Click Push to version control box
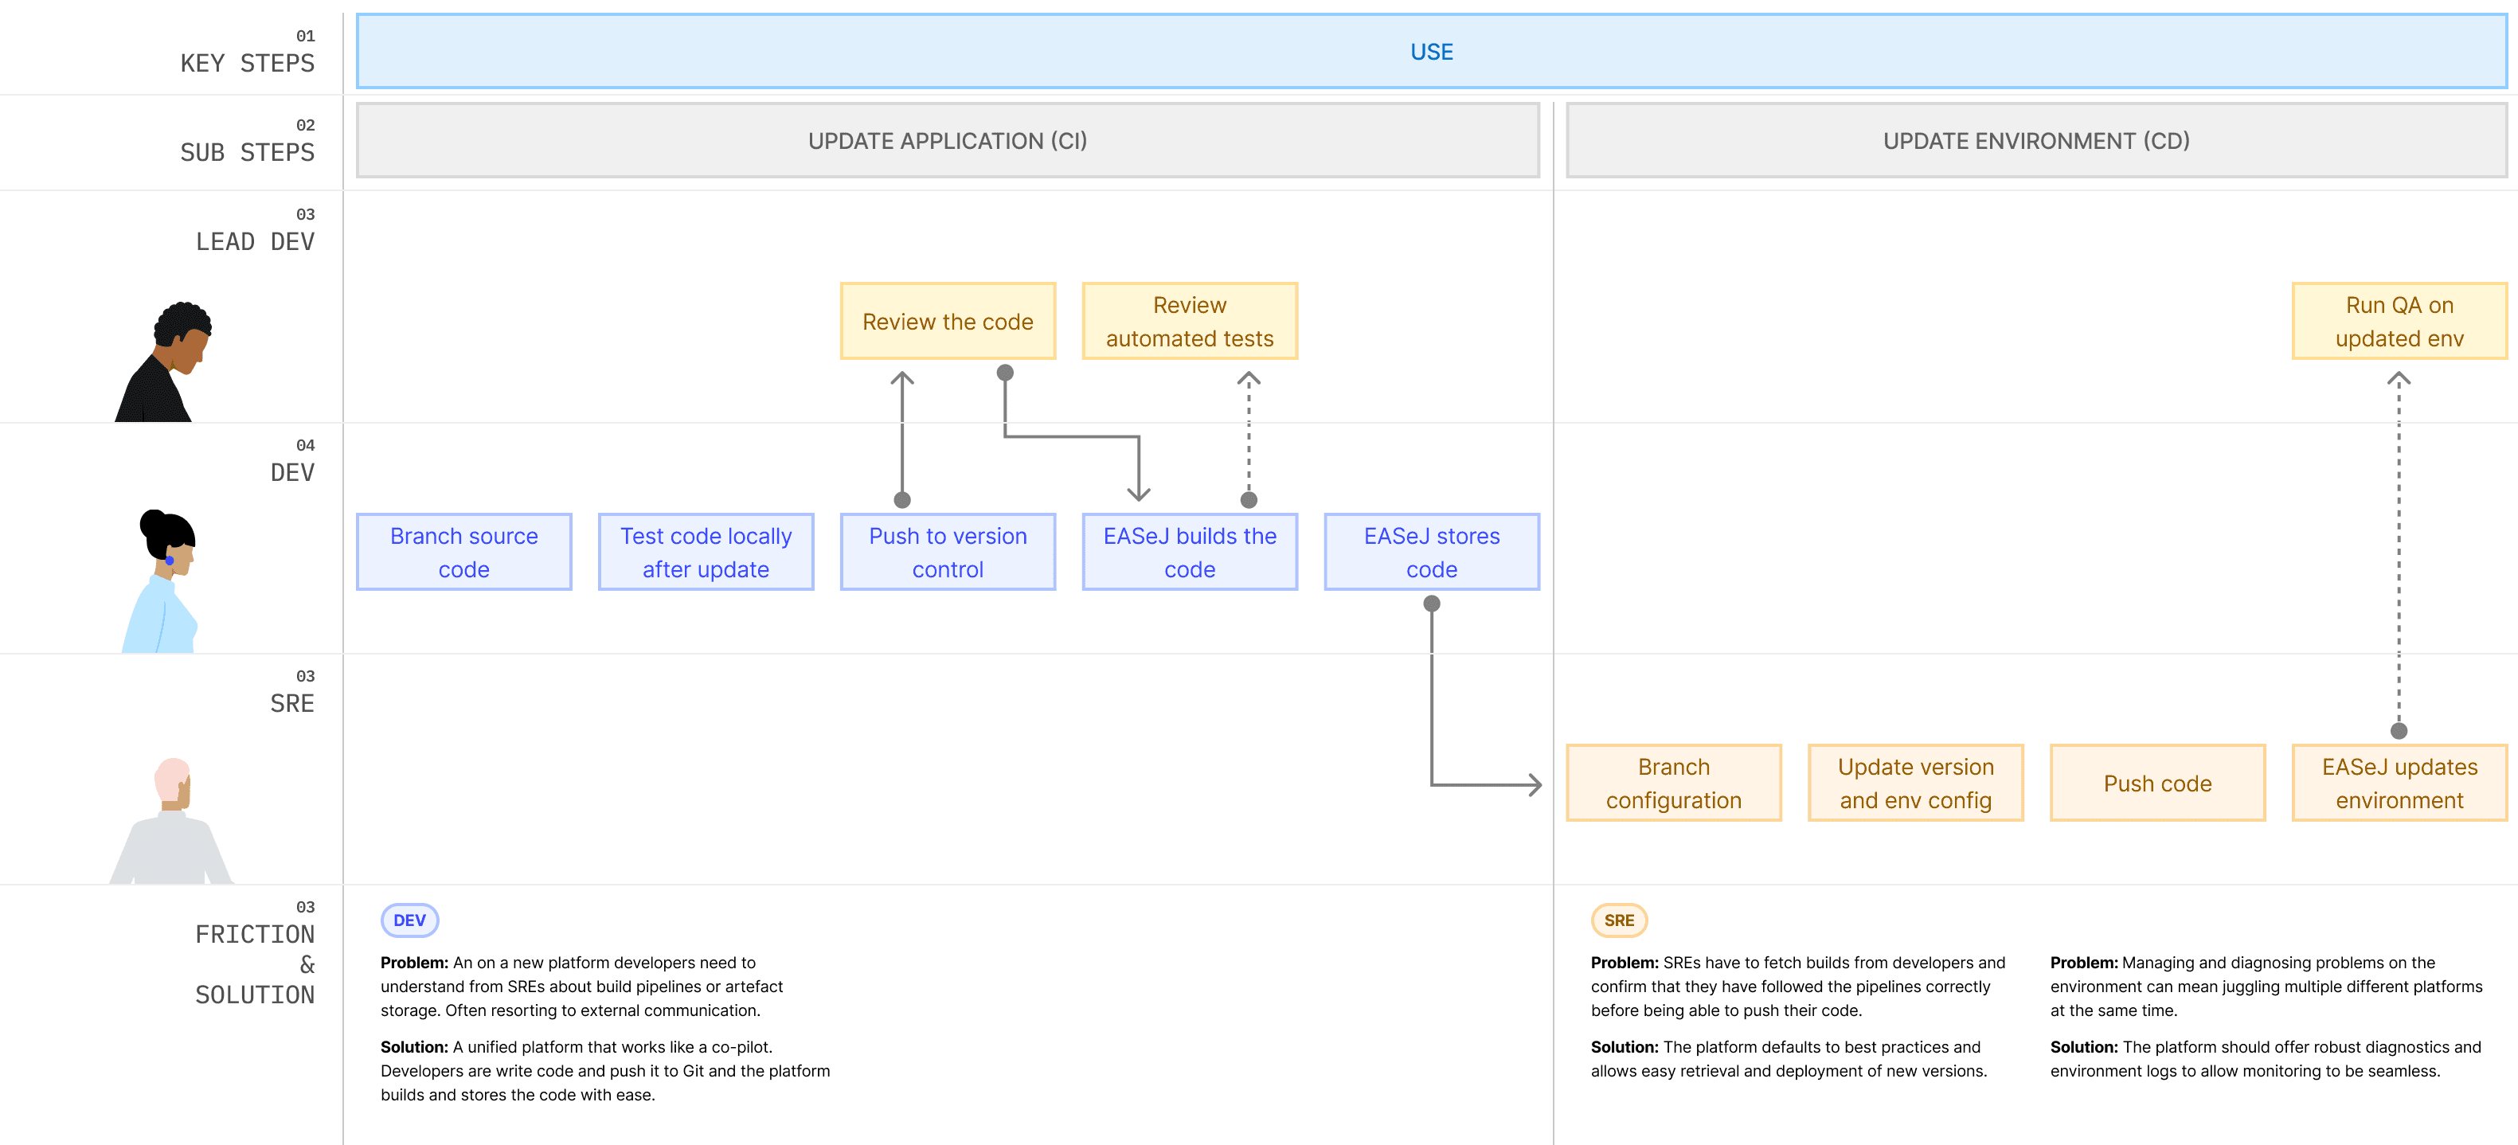 coord(947,552)
